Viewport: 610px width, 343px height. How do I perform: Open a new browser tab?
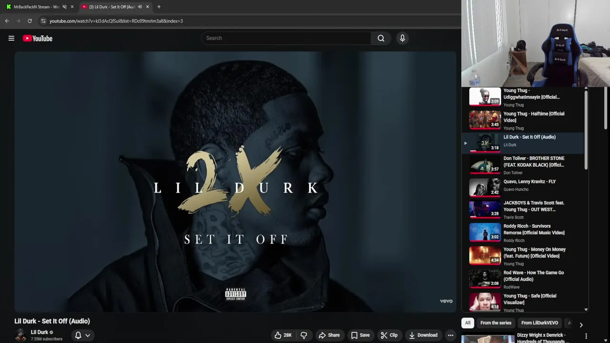[159, 7]
